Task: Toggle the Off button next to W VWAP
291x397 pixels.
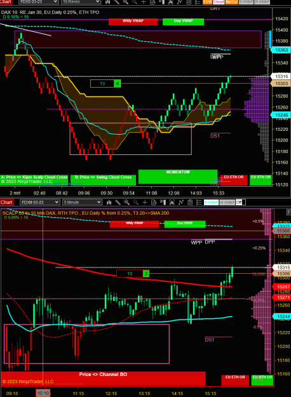Action: (x=239, y=202)
